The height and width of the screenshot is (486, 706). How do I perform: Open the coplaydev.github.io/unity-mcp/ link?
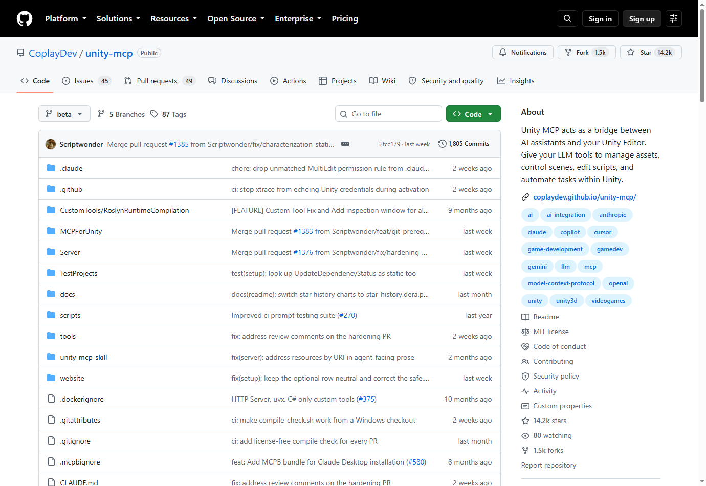pyautogui.click(x=585, y=197)
